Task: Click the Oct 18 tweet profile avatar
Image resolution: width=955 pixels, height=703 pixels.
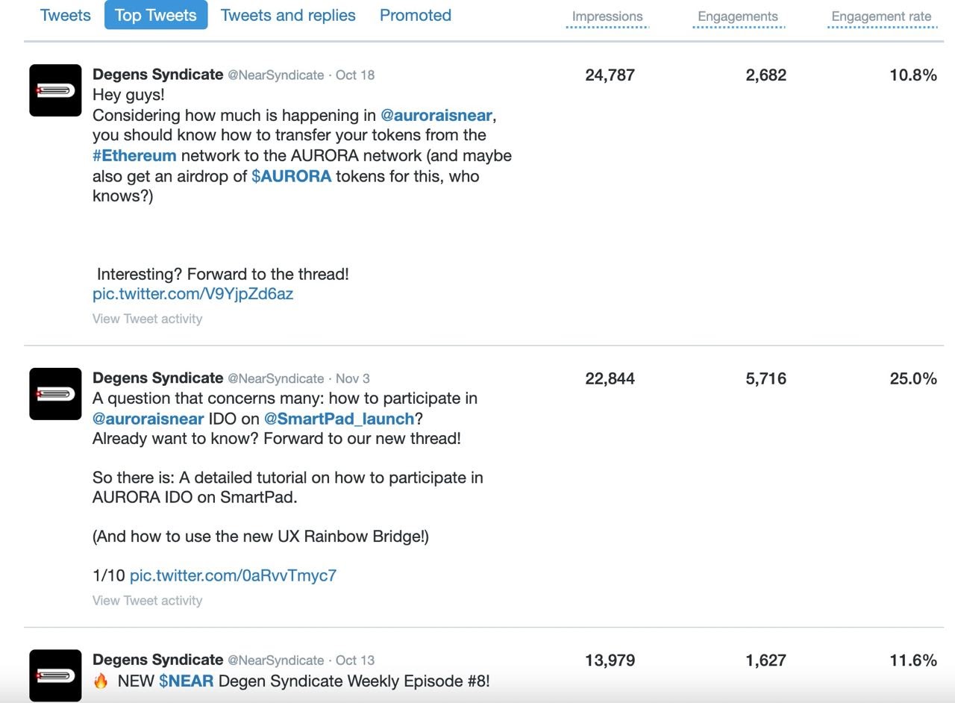Action: pyautogui.click(x=55, y=90)
